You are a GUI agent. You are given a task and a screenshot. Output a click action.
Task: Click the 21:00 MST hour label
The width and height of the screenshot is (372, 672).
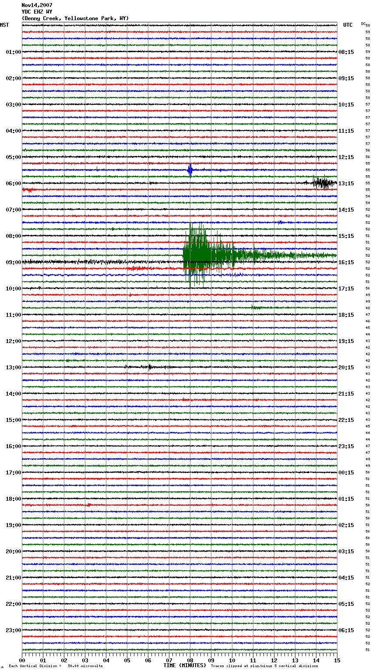tap(13, 578)
